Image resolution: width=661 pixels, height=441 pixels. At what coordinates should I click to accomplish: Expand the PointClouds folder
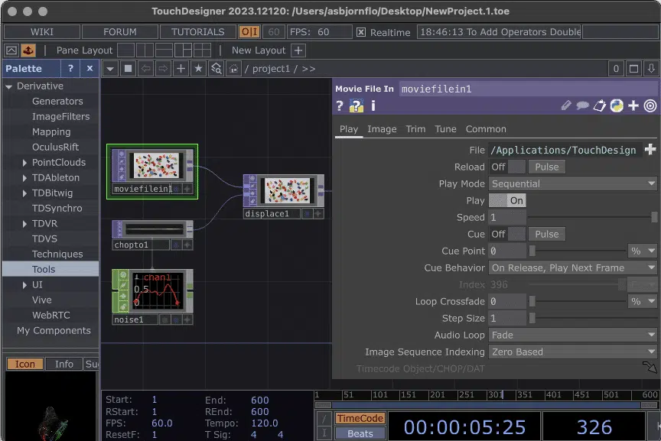pyautogui.click(x=24, y=163)
